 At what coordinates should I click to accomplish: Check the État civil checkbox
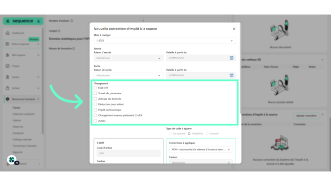[95, 88]
